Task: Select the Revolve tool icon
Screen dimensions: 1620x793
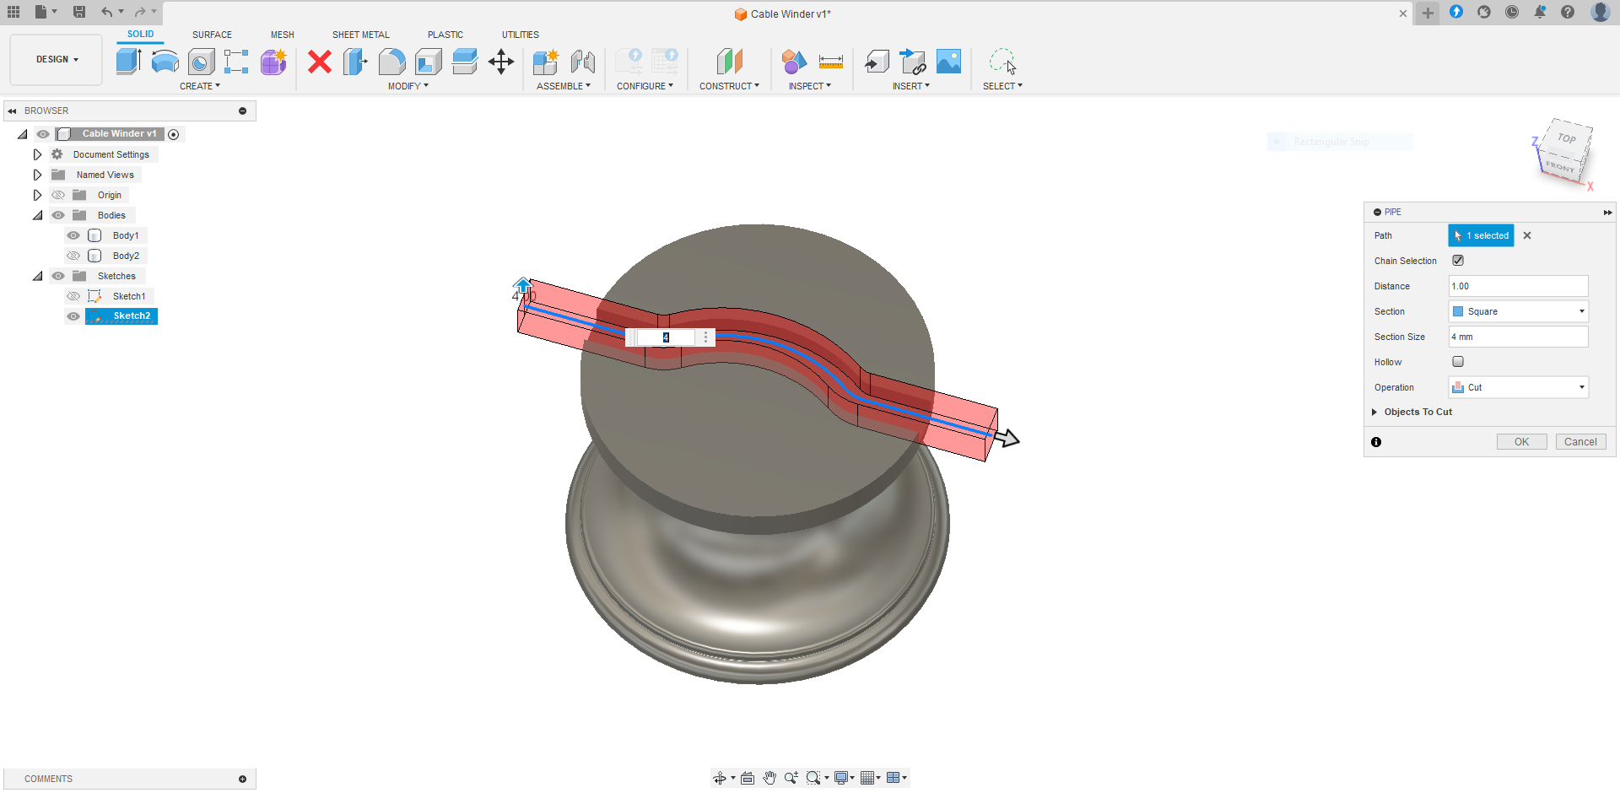Action: pos(165,62)
